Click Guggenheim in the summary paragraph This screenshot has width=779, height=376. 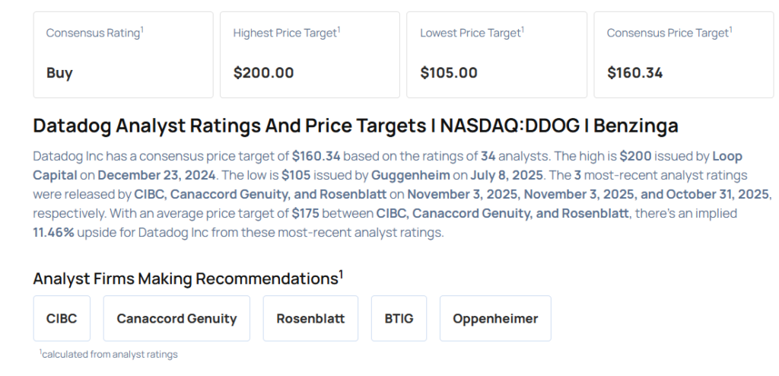408,174
